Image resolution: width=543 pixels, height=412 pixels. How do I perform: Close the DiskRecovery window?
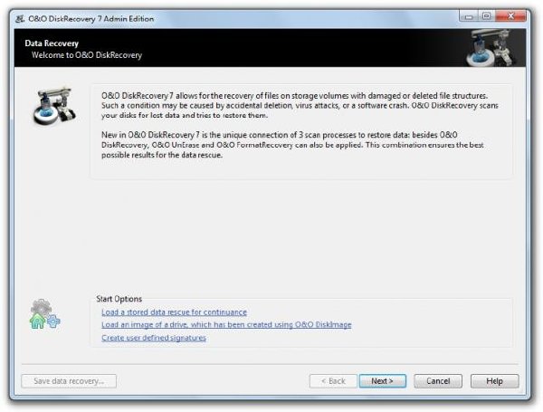[x=510, y=16]
